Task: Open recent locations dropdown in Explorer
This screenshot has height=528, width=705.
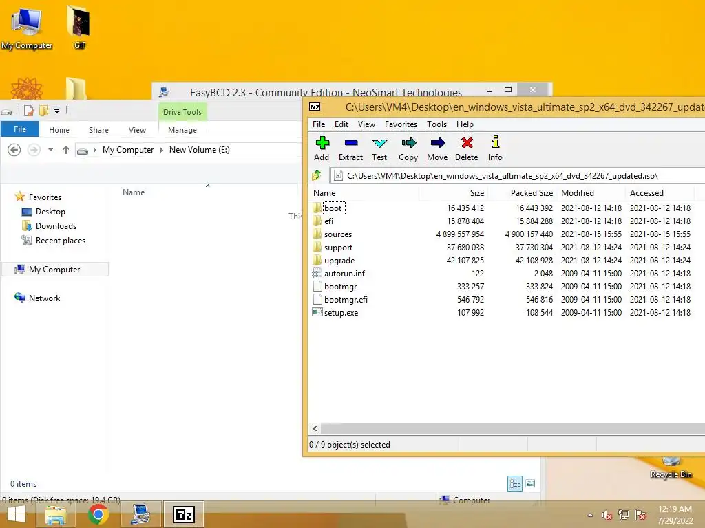Action: [x=50, y=149]
